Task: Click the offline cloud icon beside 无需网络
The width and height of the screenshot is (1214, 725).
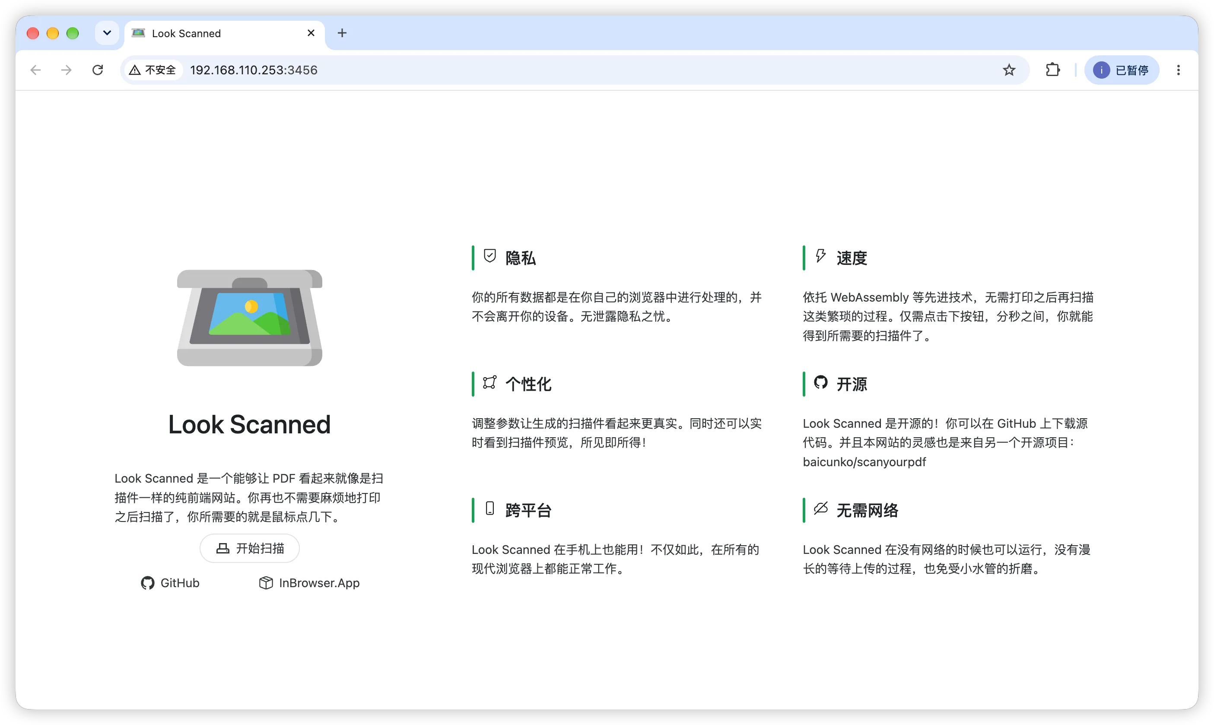Action: coord(821,508)
